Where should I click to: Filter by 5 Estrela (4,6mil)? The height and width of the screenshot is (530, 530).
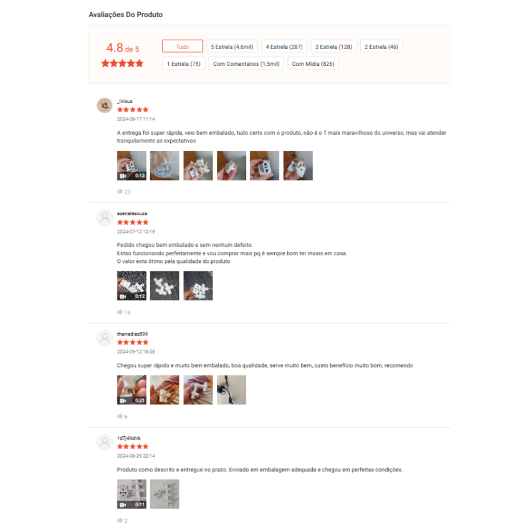coord(232,46)
